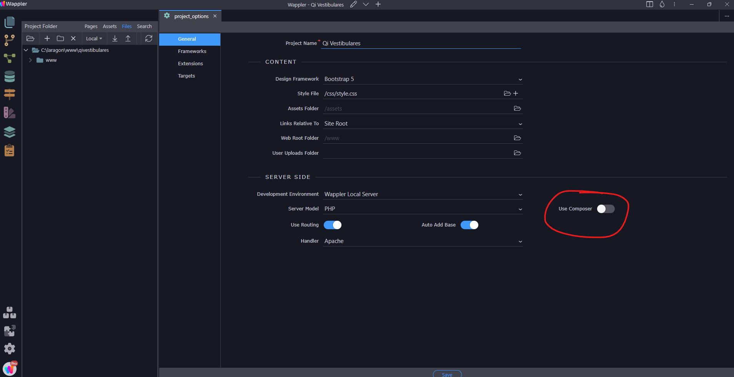
Task: Open the Routing manager signpost icon
Action: pyautogui.click(x=9, y=94)
